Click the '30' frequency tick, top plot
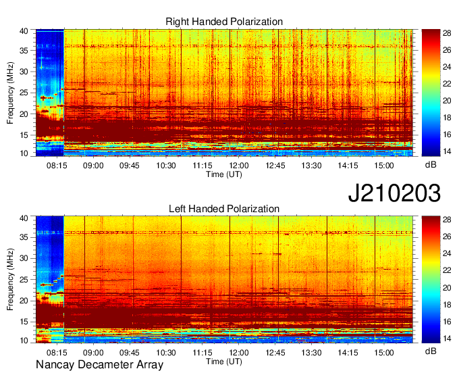Image resolution: width=459 pixels, height=373 pixels. (24, 72)
